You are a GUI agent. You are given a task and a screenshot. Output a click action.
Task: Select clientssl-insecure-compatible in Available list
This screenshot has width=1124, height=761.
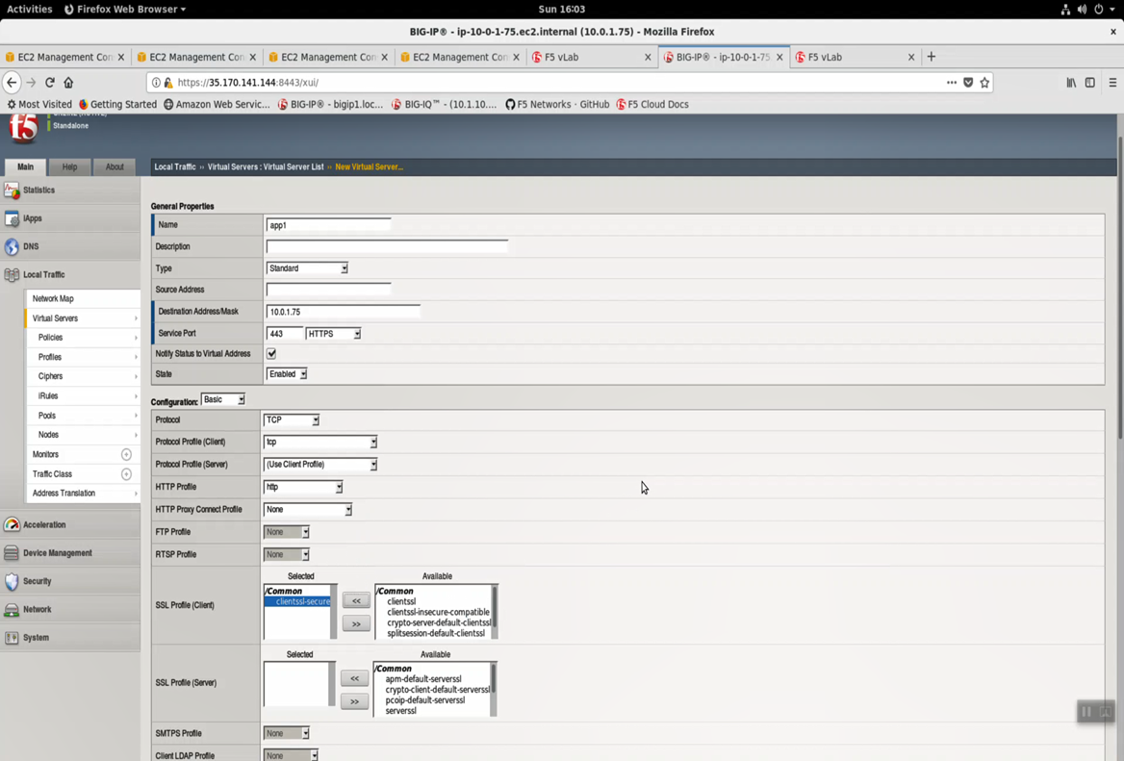[x=438, y=612]
